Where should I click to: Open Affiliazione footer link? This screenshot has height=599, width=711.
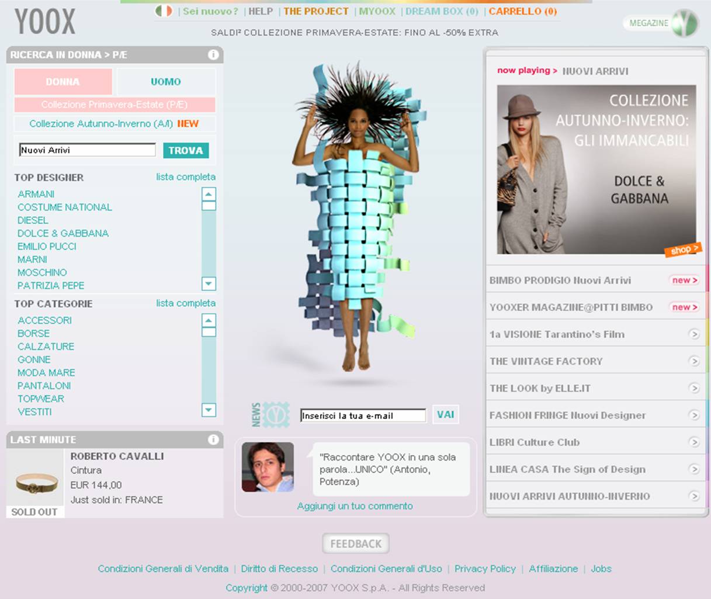tap(553, 569)
